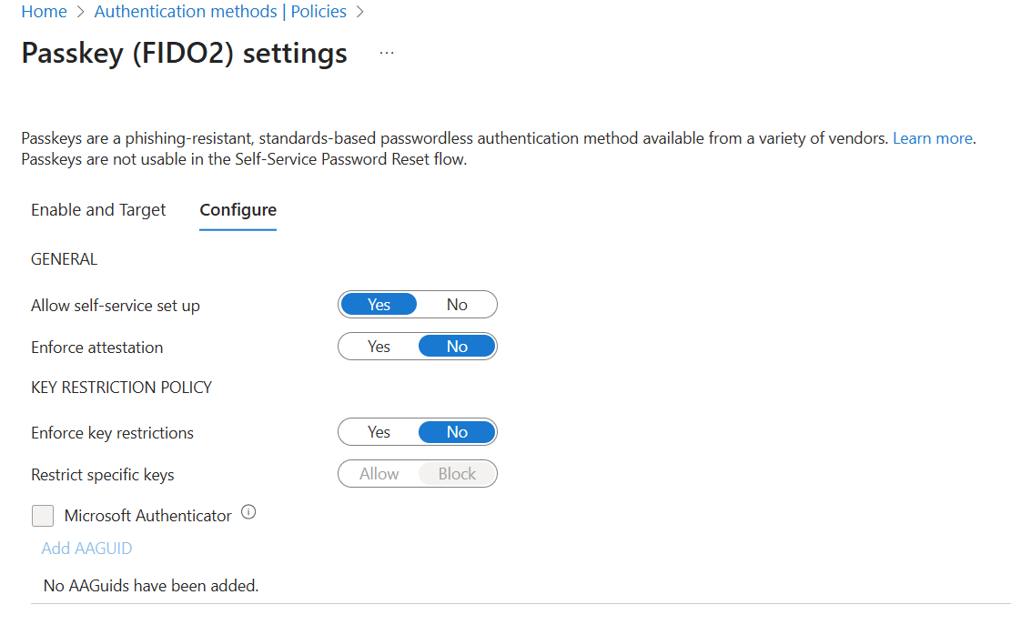Viewport: 1011px width, 625px height.
Task: Set Allow self-service set up to No
Action: pyautogui.click(x=456, y=304)
